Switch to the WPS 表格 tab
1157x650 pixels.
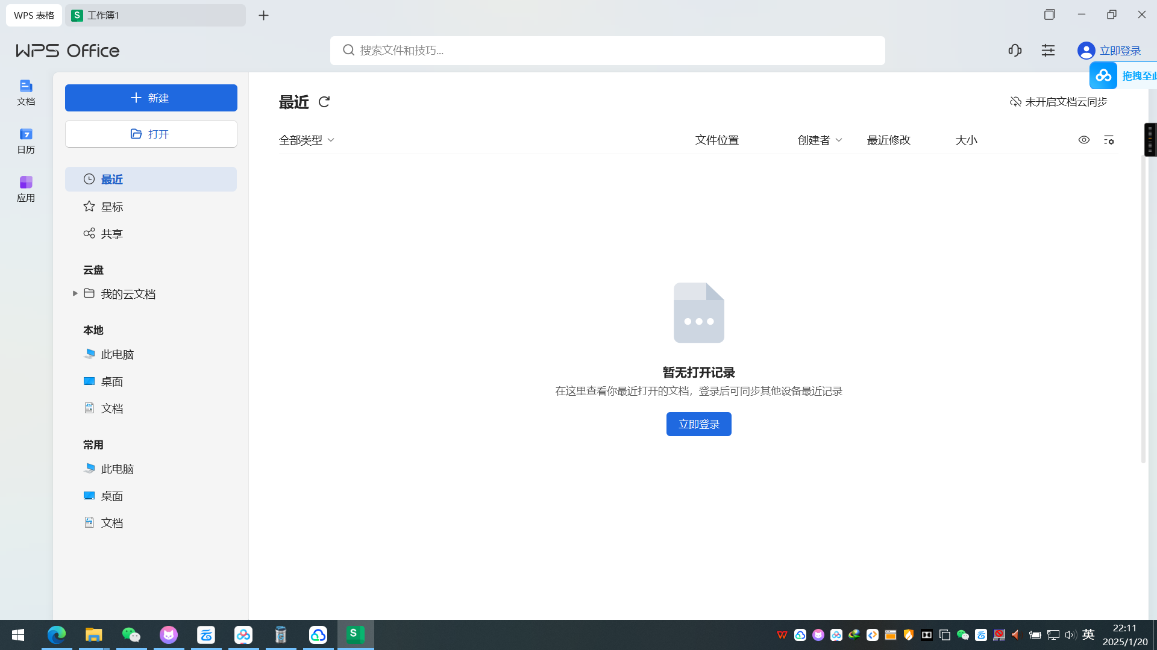[x=34, y=15]
